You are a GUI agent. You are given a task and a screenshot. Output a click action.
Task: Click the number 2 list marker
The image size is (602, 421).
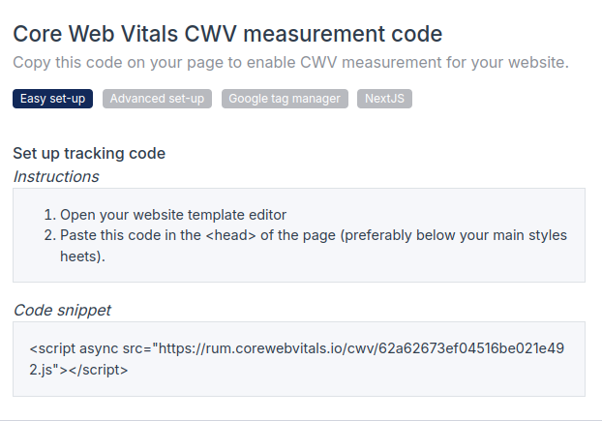point(48,235)
